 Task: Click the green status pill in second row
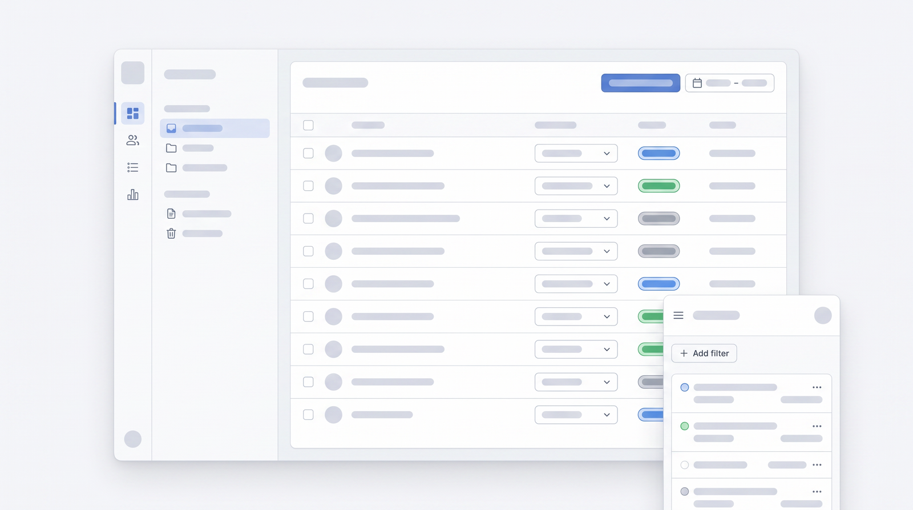tap(659, 186)
